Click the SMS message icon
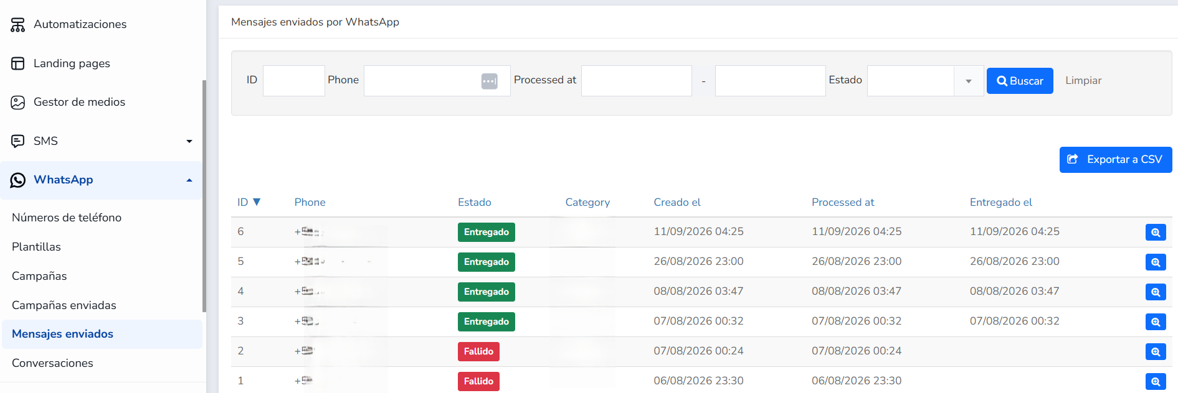The image size is (1178, 393). pos(17,141)
